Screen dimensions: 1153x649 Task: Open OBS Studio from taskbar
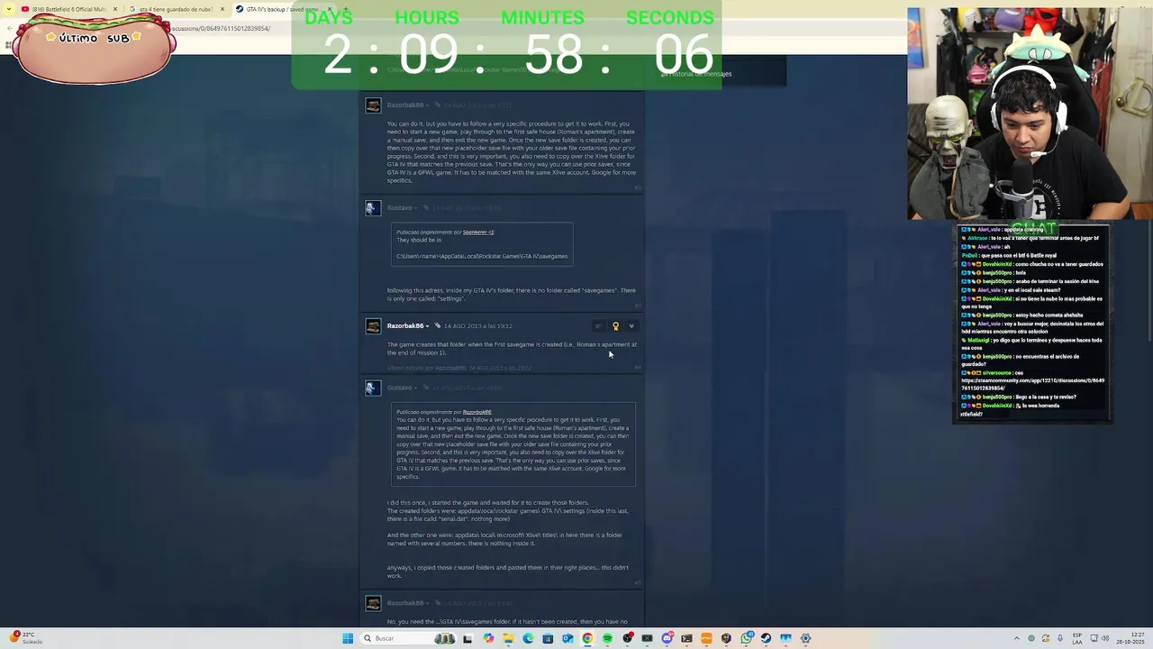[x=627, y=638]
